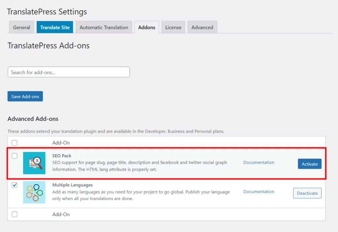Switch to the Automatic Translation tab

104,27
